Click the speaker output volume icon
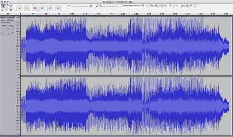The height and width of the screenshot is (137, 233). pos(69,6)
